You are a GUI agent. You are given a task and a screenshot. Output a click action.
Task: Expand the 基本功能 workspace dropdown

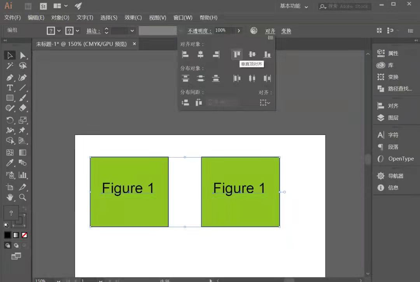[x=294, y=6]
